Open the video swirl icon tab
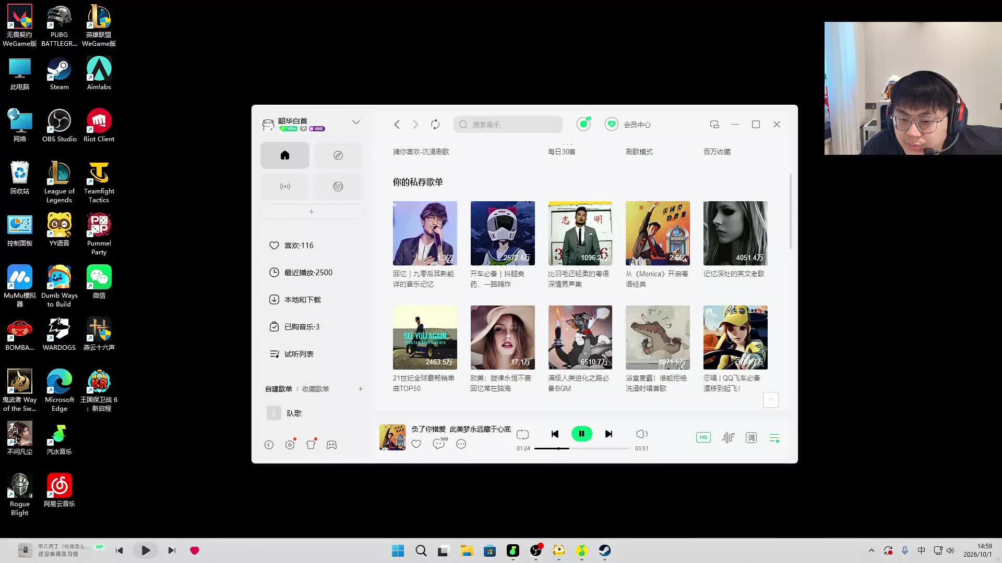 (338, 187)
